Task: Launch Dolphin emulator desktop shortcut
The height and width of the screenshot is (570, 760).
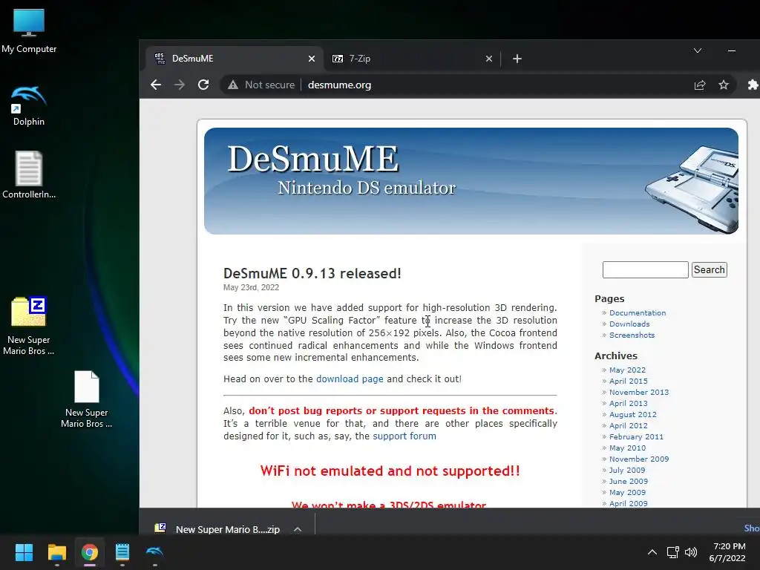Action: [x=29, y=105]
